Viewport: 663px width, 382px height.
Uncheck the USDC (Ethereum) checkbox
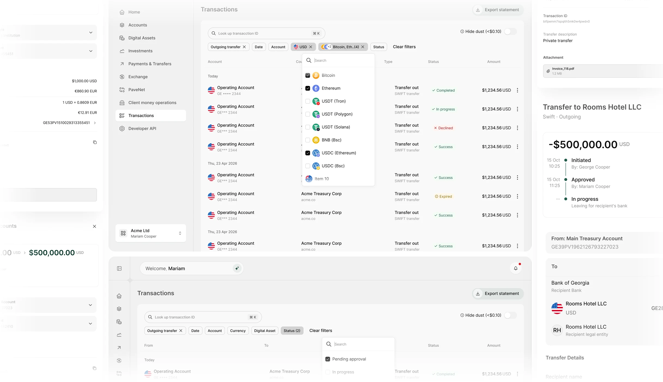tap(308, 153)
